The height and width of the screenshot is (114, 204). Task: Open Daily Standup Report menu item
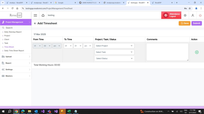13,32
